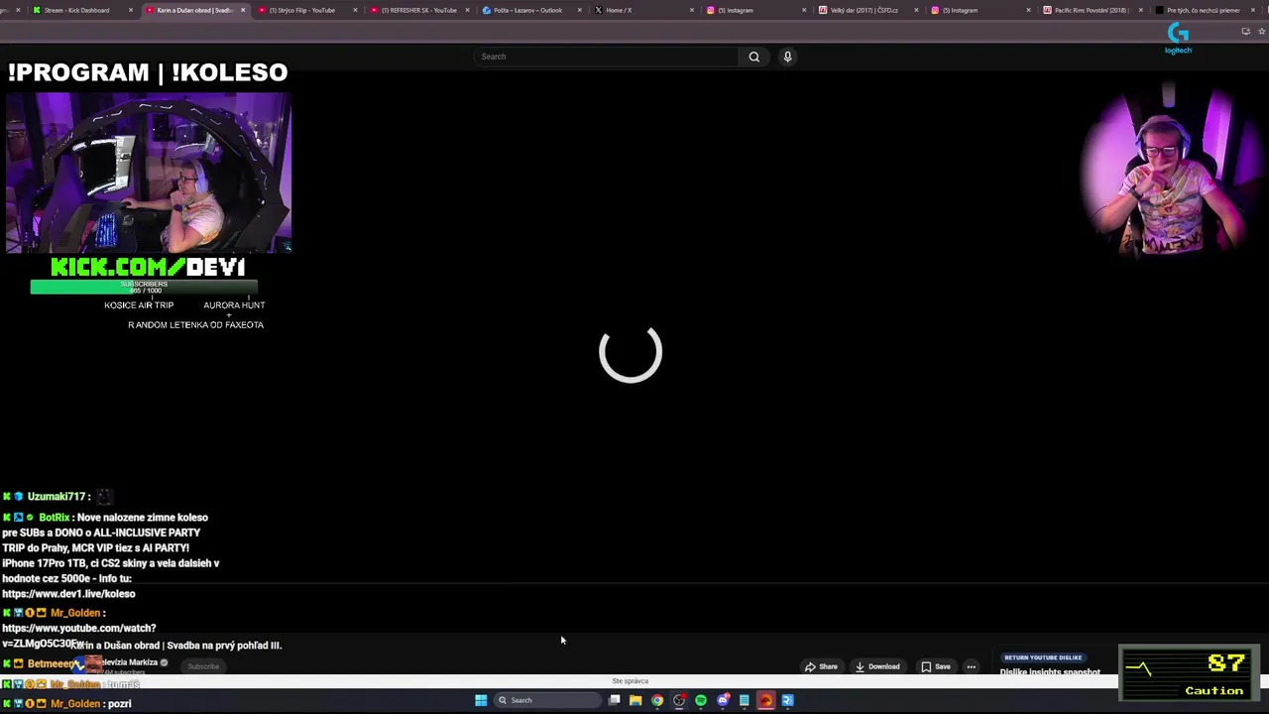Open the three-dots more actions menu
This screenshot has width=1269, height=714.
(972, 666)
